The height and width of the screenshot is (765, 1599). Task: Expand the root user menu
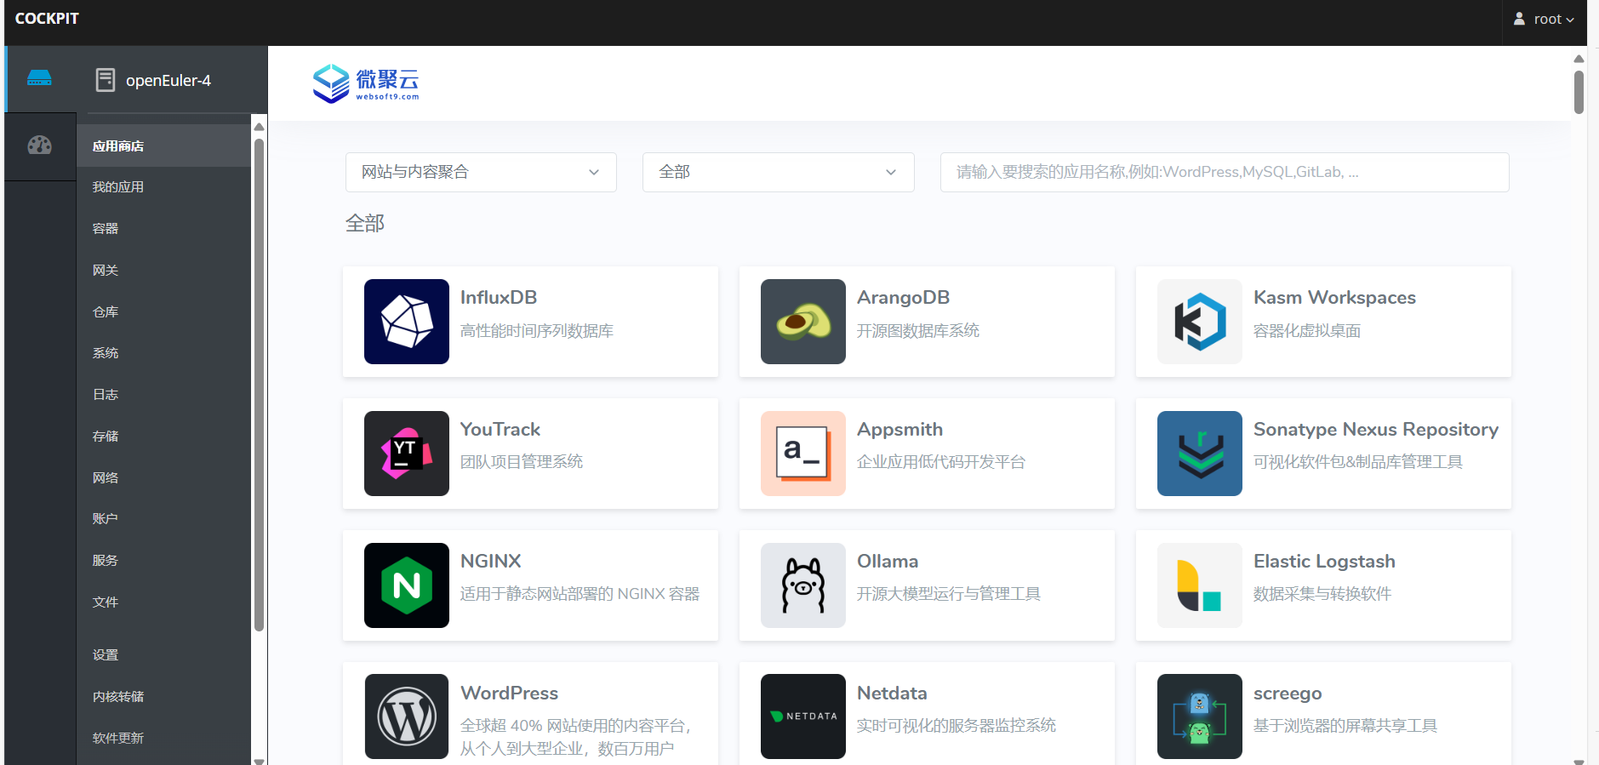pos(1544,19)
